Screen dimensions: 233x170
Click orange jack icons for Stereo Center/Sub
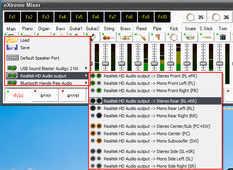(96, 126)
